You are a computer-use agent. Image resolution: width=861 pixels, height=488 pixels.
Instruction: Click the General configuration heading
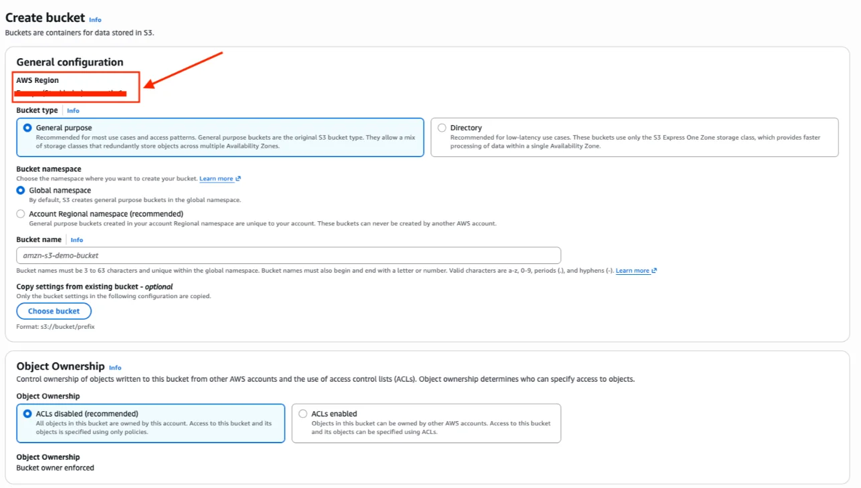pos(70,62)
